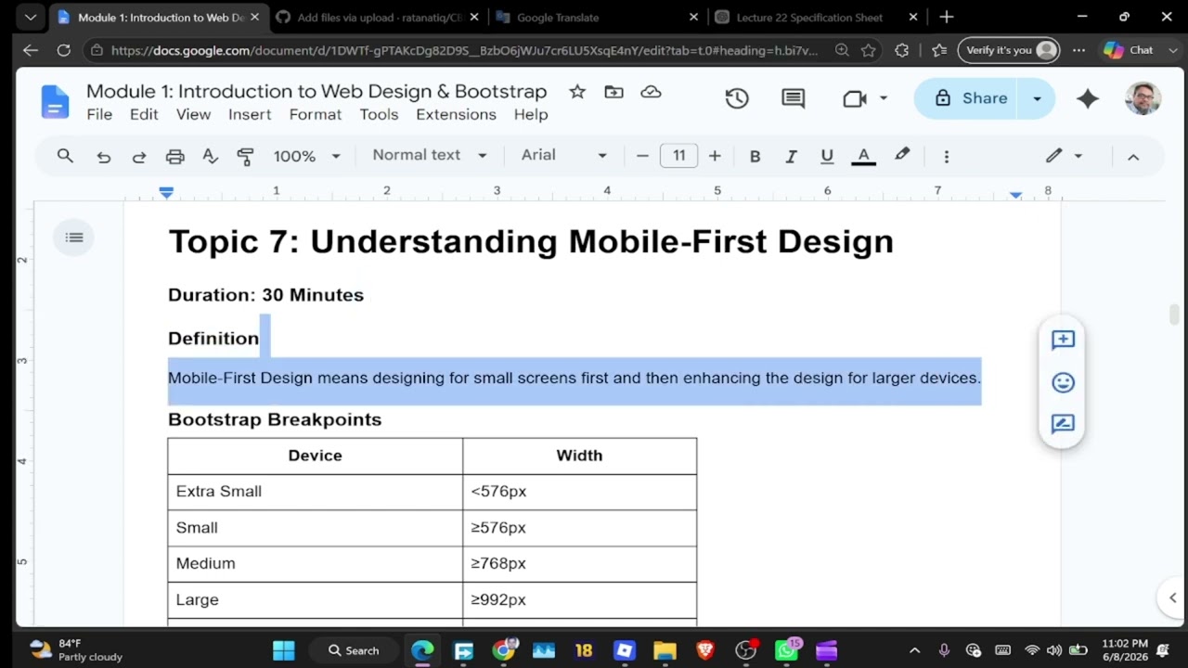Viewport: 1188px width, 668px height.
Task: Open Insert menu
Action: click(x=250, y=114)
